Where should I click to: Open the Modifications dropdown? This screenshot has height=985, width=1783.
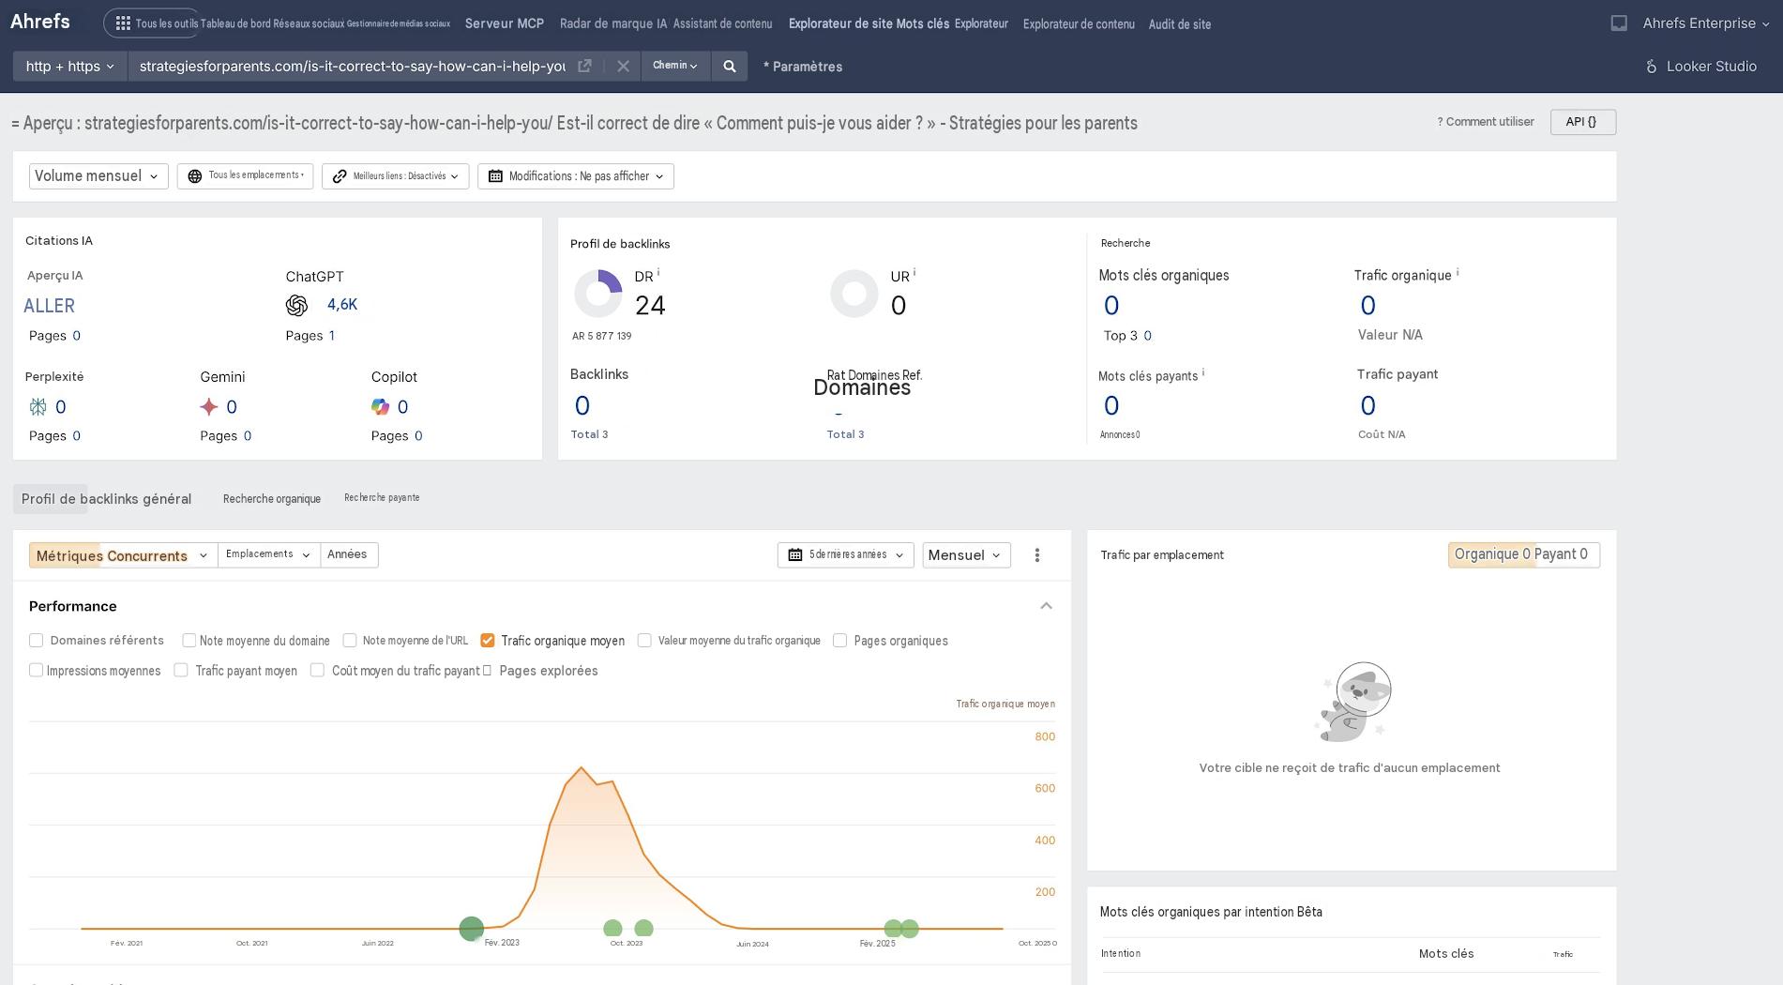coord(576,176)
